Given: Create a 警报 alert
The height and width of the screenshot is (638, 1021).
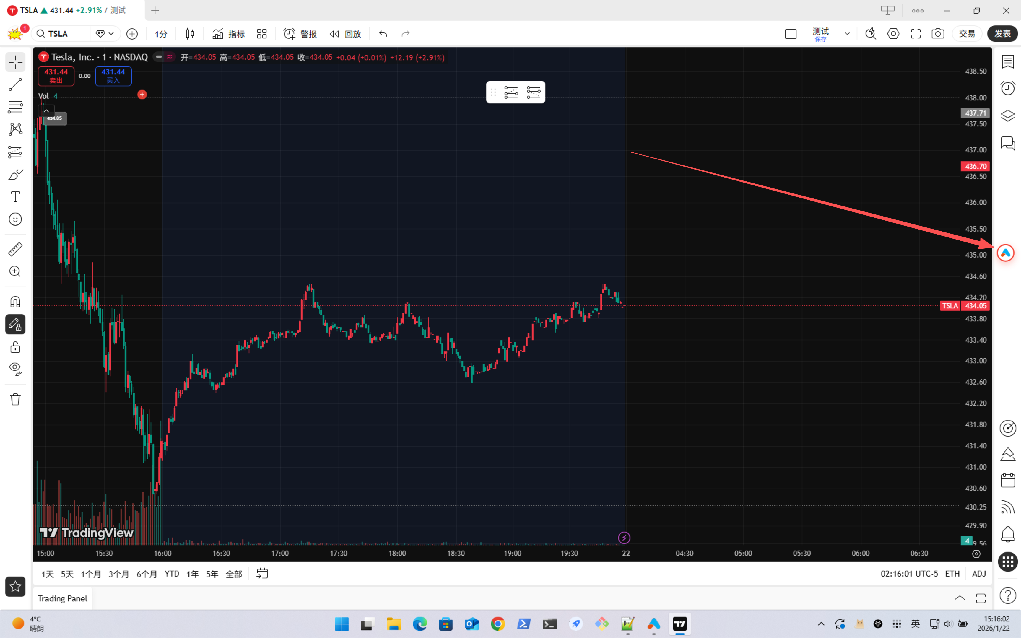Looking at the screenshot, I should click(x=300, y=34).
